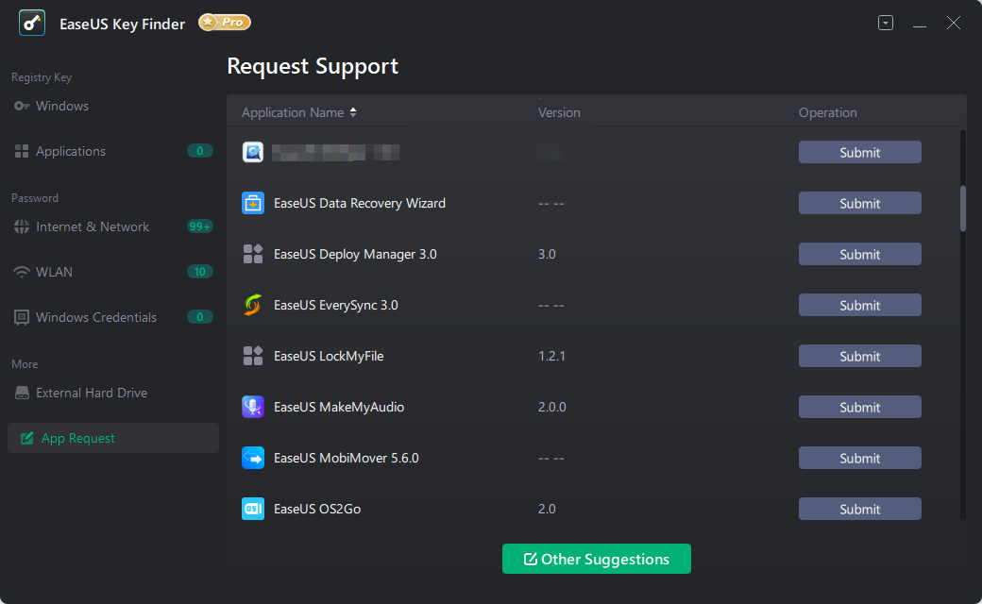
Task: Click the EaseUS EverySync app icon
Action: [x=253, y=305]
